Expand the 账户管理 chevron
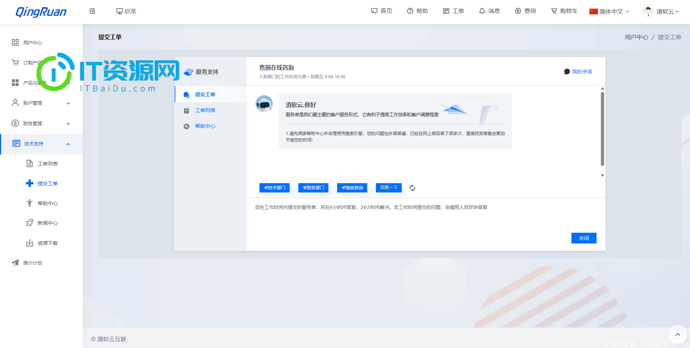690x348 pixels. pyautogui.click(x=68, y=103)
